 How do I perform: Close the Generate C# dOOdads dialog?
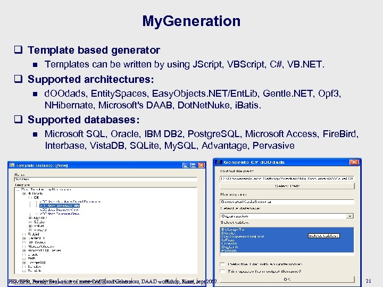pyautogui.click(x=354, y=162)
